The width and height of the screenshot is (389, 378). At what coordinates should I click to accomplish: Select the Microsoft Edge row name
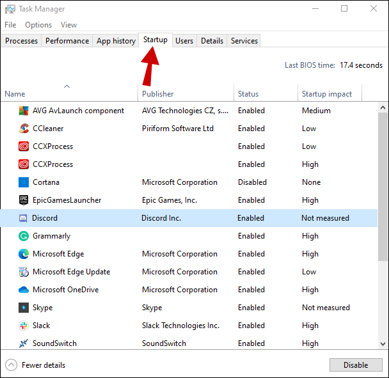point(58,254)
